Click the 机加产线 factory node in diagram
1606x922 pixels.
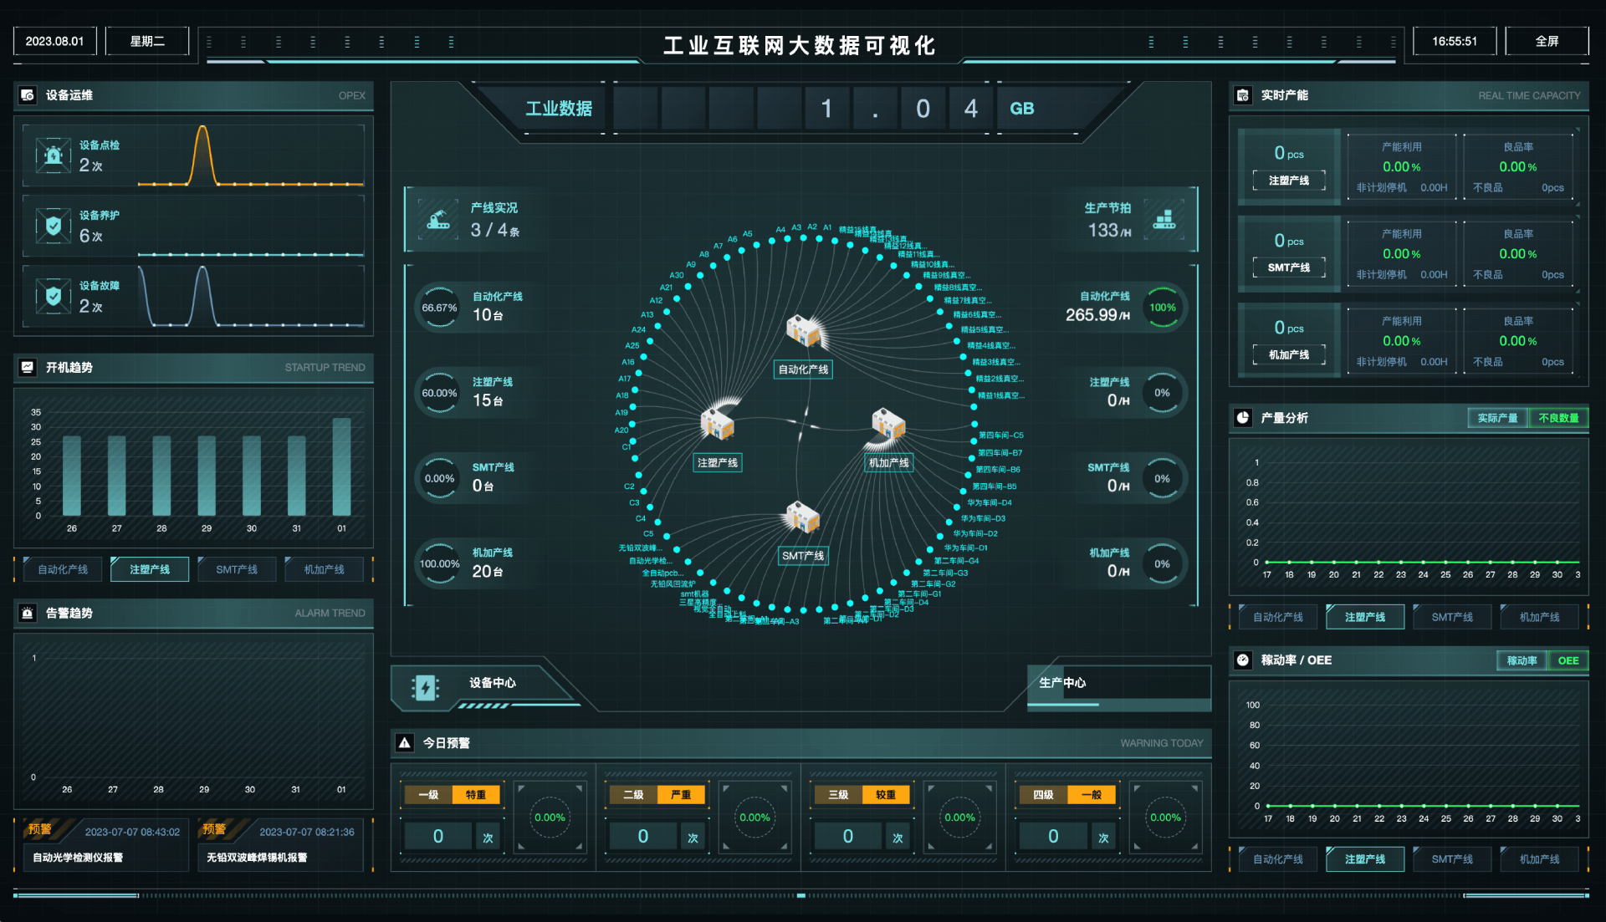(x=888, y=425)
